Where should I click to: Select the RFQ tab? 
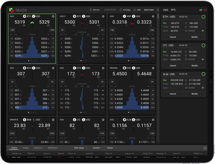[173, 10]
